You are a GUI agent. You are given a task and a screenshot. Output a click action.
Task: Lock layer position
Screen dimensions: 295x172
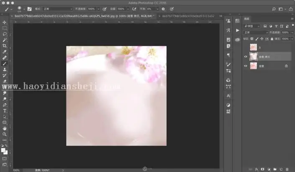(x=262, y=39)
